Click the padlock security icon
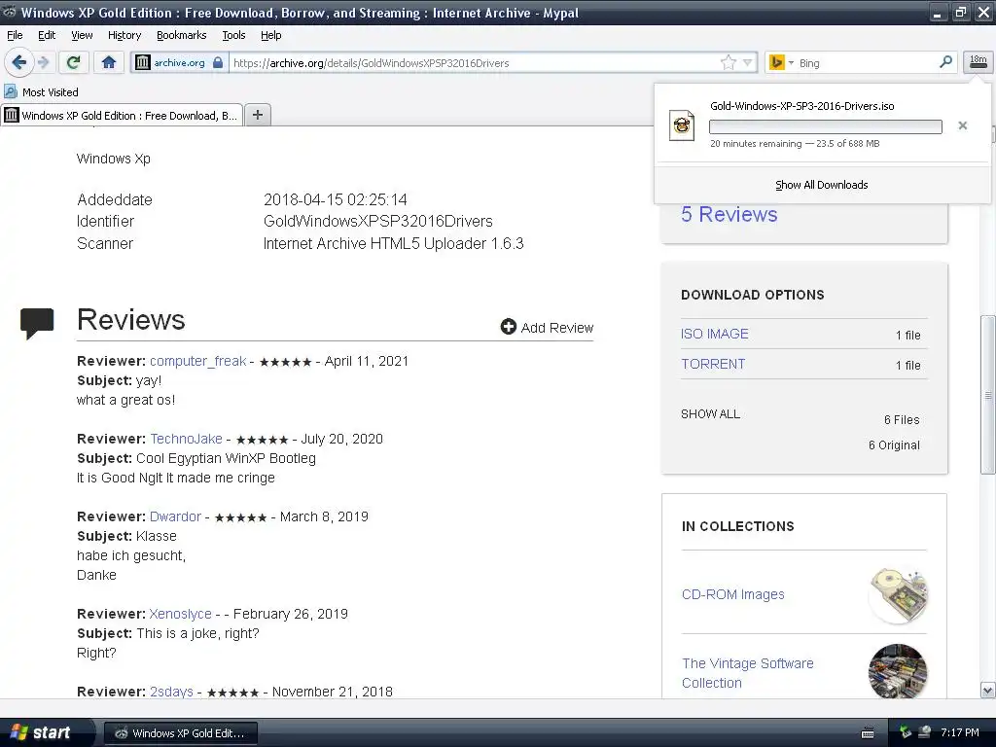The height and width of the screenshot is (747, 996). tap(218, 62)
